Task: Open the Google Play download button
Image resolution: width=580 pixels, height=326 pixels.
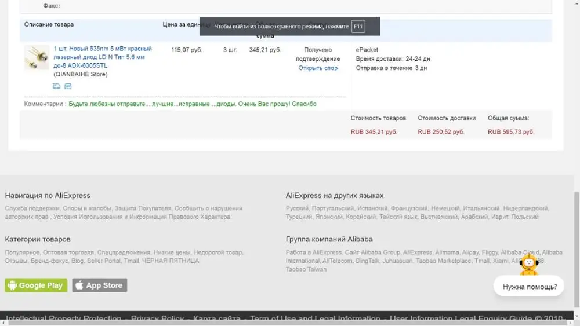Action: coord(36,285)
